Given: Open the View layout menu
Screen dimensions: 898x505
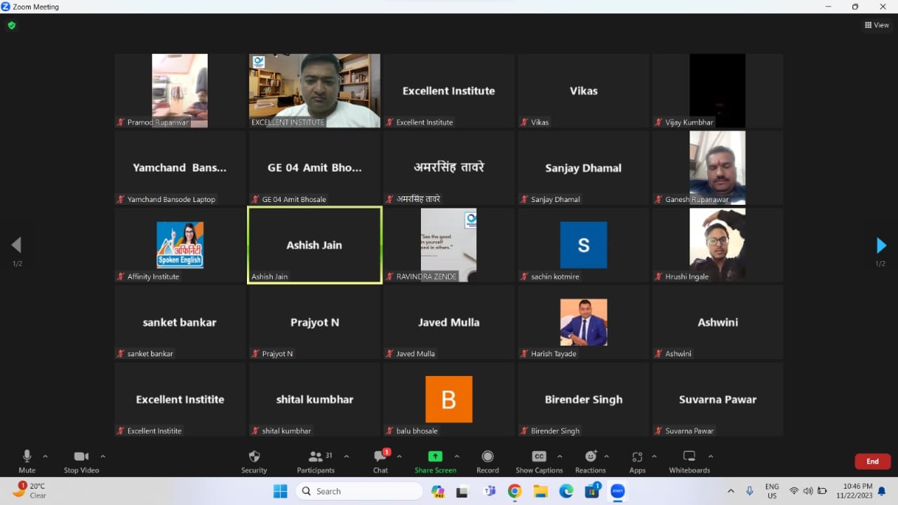Looking at the screenshot, I should (876, 25).
